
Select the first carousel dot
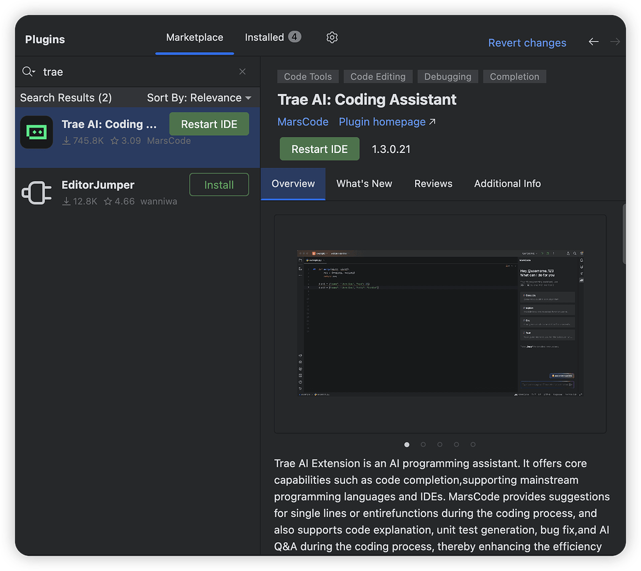coord(407,444)
